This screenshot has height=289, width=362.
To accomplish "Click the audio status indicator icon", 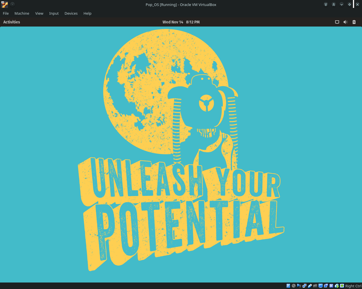I will point(299,286).
